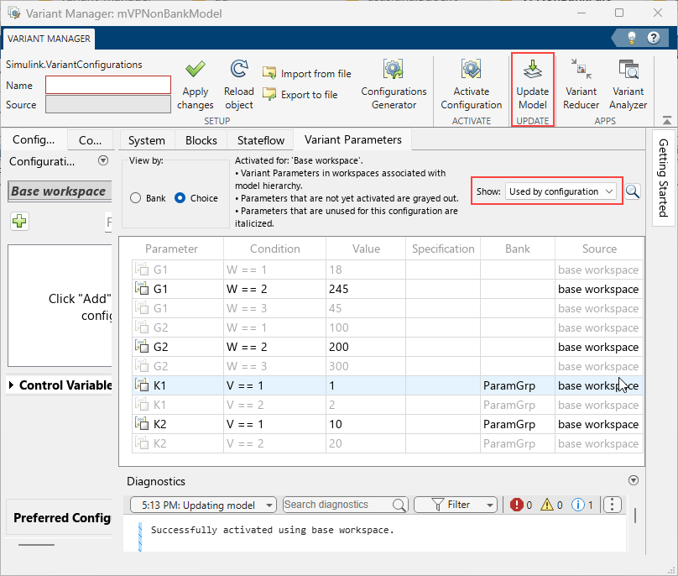Switch to the Stateflow tab
This screenshot has width=678, height=576.
click(261, 140)
